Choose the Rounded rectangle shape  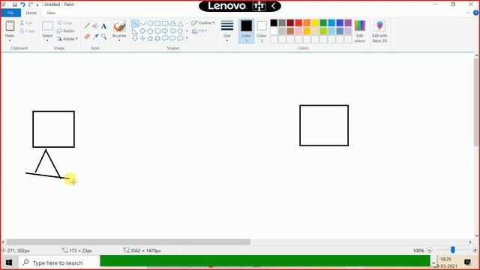[165, 23]
